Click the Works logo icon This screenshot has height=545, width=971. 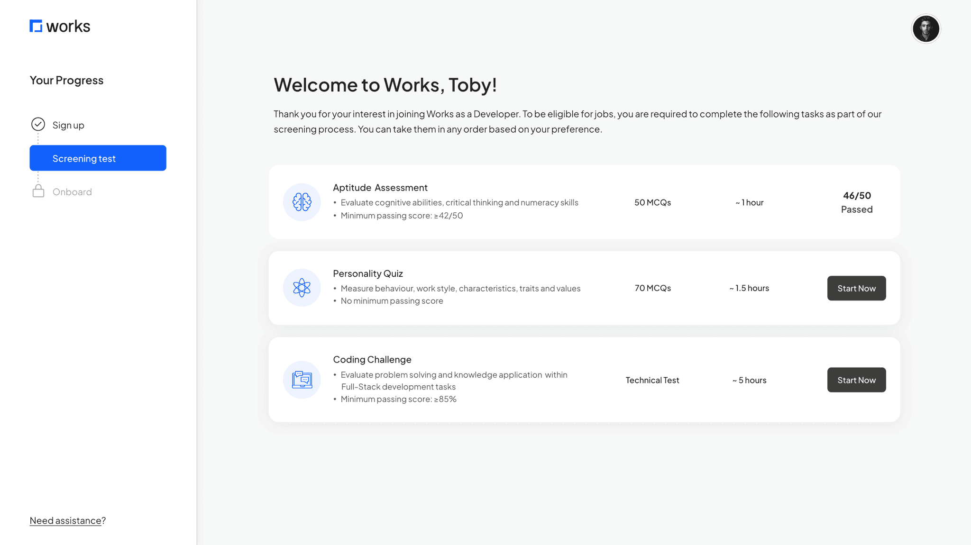36,26
